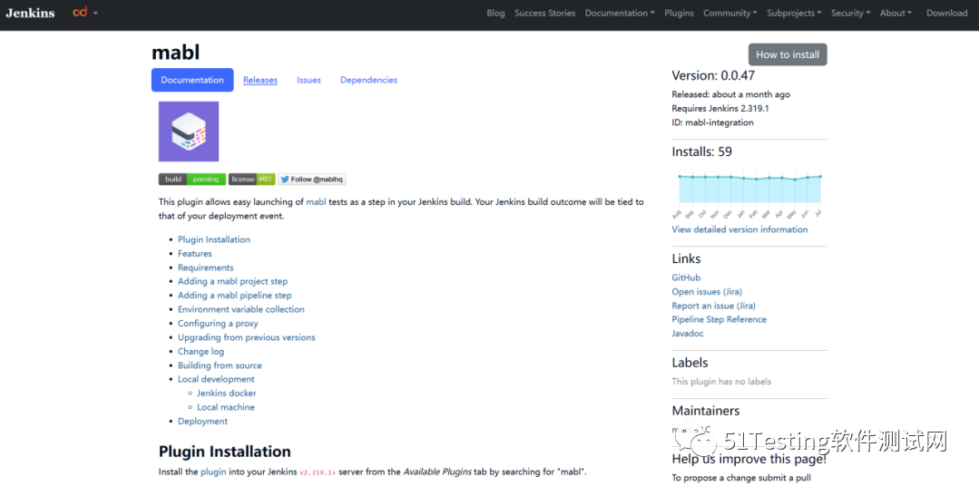Go to the Download page

pyautogui.click(x=946, y=13)
